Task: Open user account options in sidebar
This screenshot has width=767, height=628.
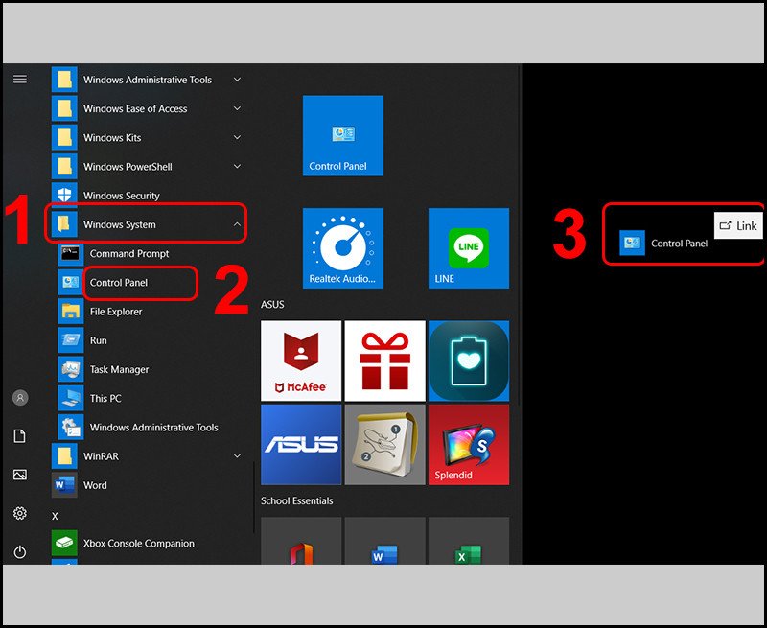Action: pyautogui.click(x=20, y=397)
